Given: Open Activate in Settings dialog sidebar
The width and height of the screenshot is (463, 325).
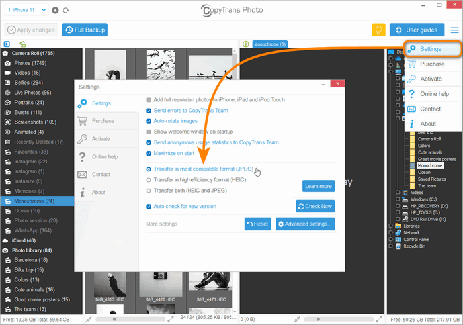Looking at the screenshot, I should pyautogui.click(x=106, y=138).
